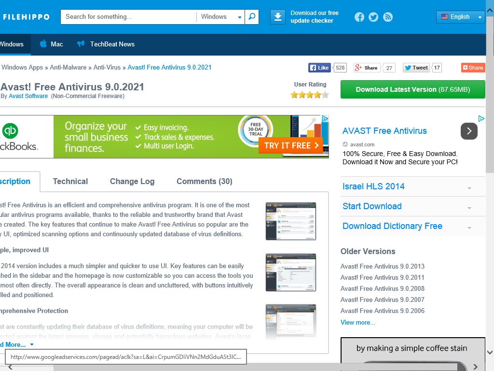
Task: Open the Anti-Virus breadcrumb link
Action: click(x=107, y=67)
